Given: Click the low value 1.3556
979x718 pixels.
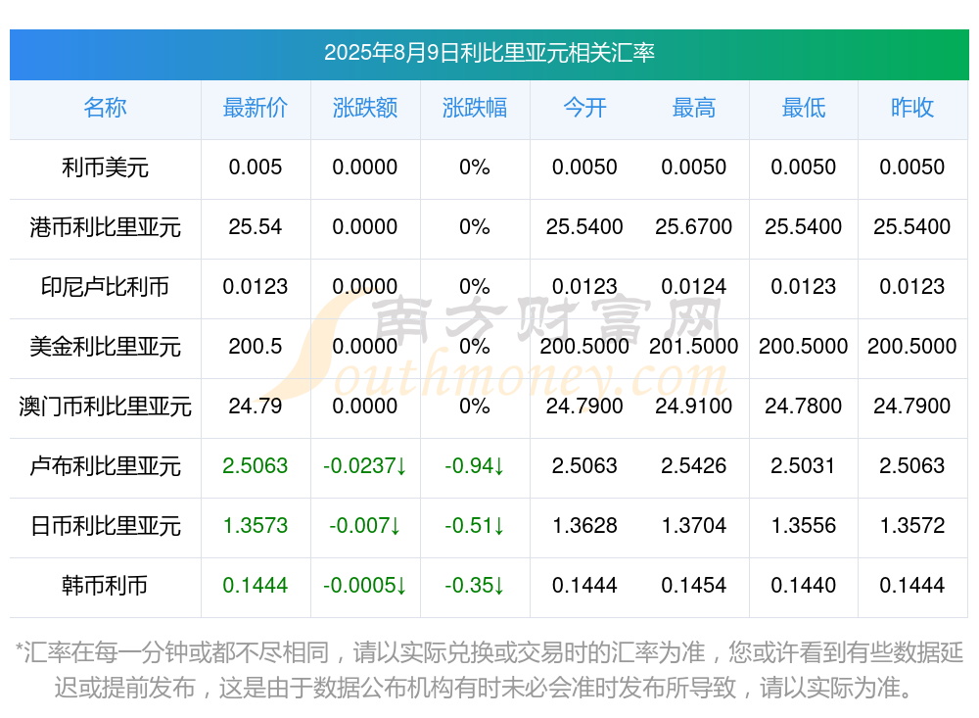Looking at the screenshot, I should [804, 526].
